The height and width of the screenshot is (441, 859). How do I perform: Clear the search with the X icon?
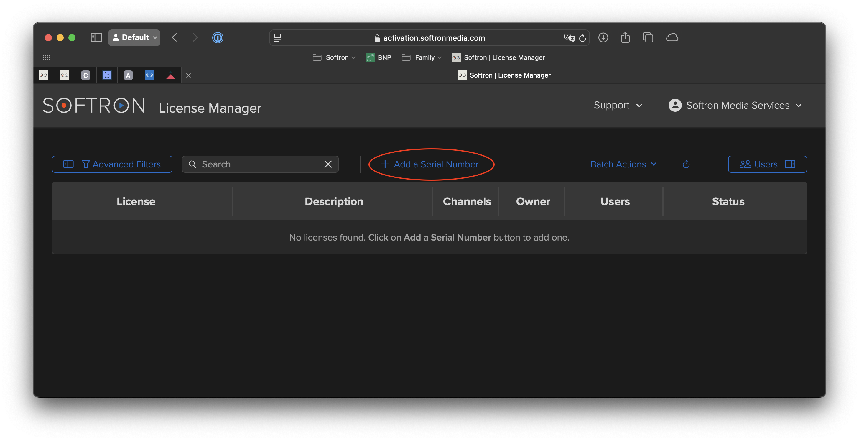pyautogui.click(x=328, y=164)
